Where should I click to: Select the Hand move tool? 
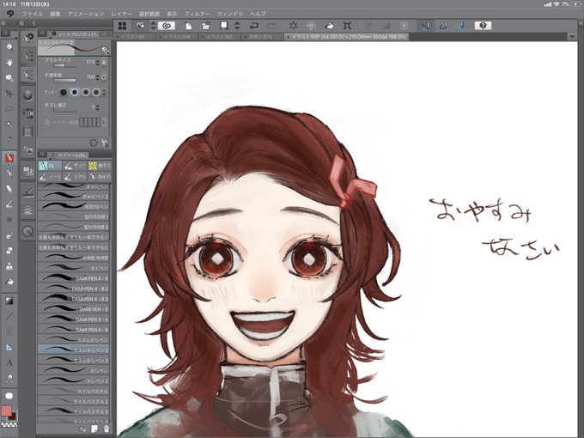[9, 62]
